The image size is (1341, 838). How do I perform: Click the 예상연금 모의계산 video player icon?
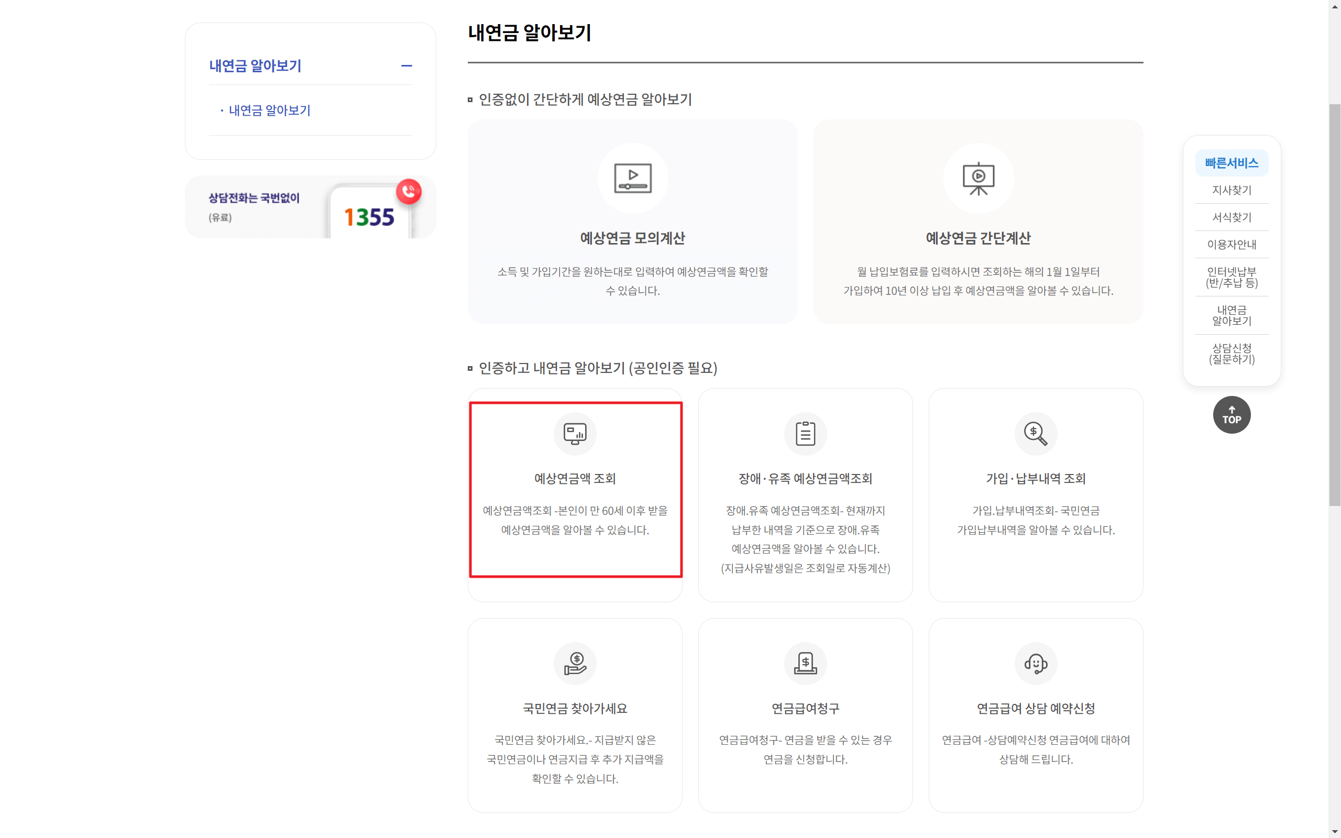[x=632, y=178]
